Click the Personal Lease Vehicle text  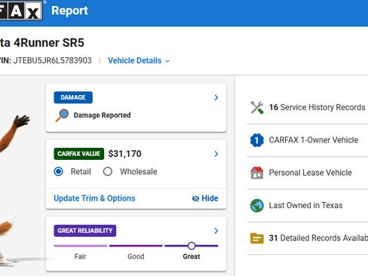[x=311, y=173]
